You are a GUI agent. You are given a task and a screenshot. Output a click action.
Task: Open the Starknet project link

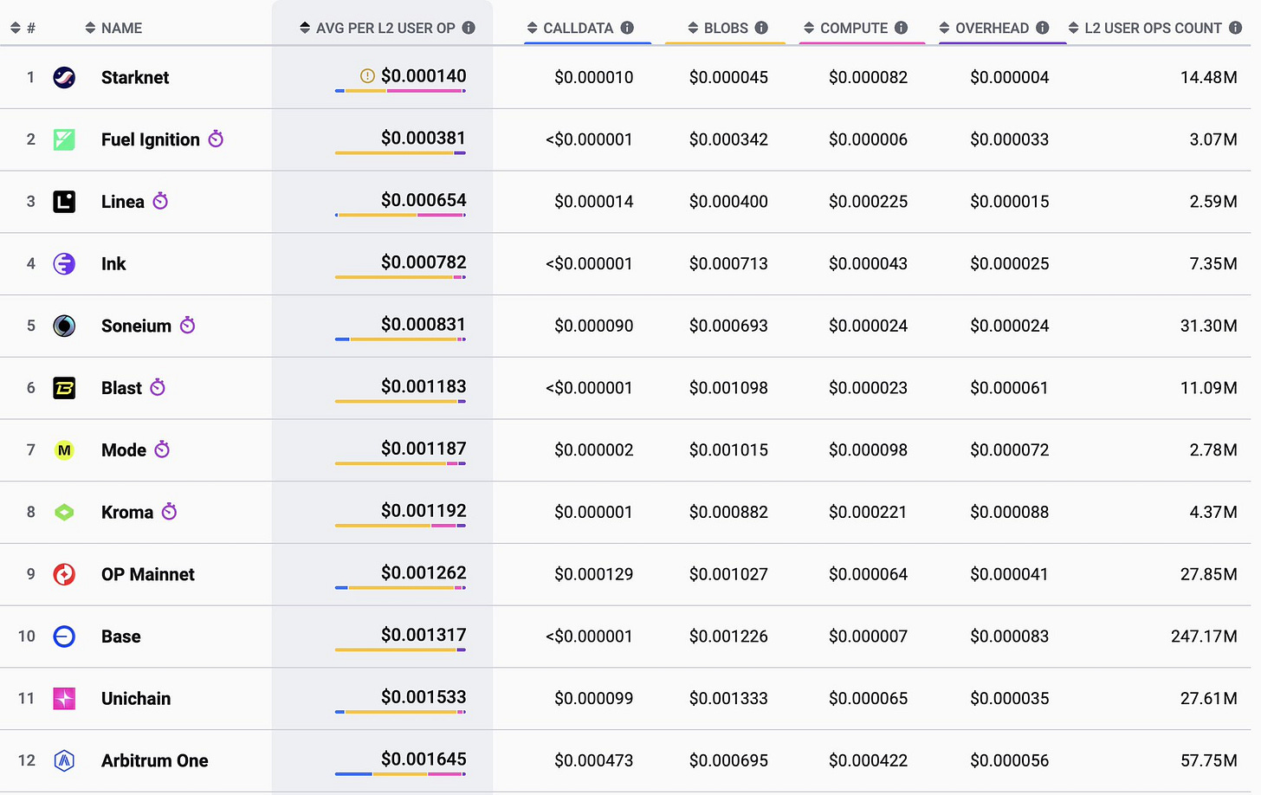pos(135,77)
